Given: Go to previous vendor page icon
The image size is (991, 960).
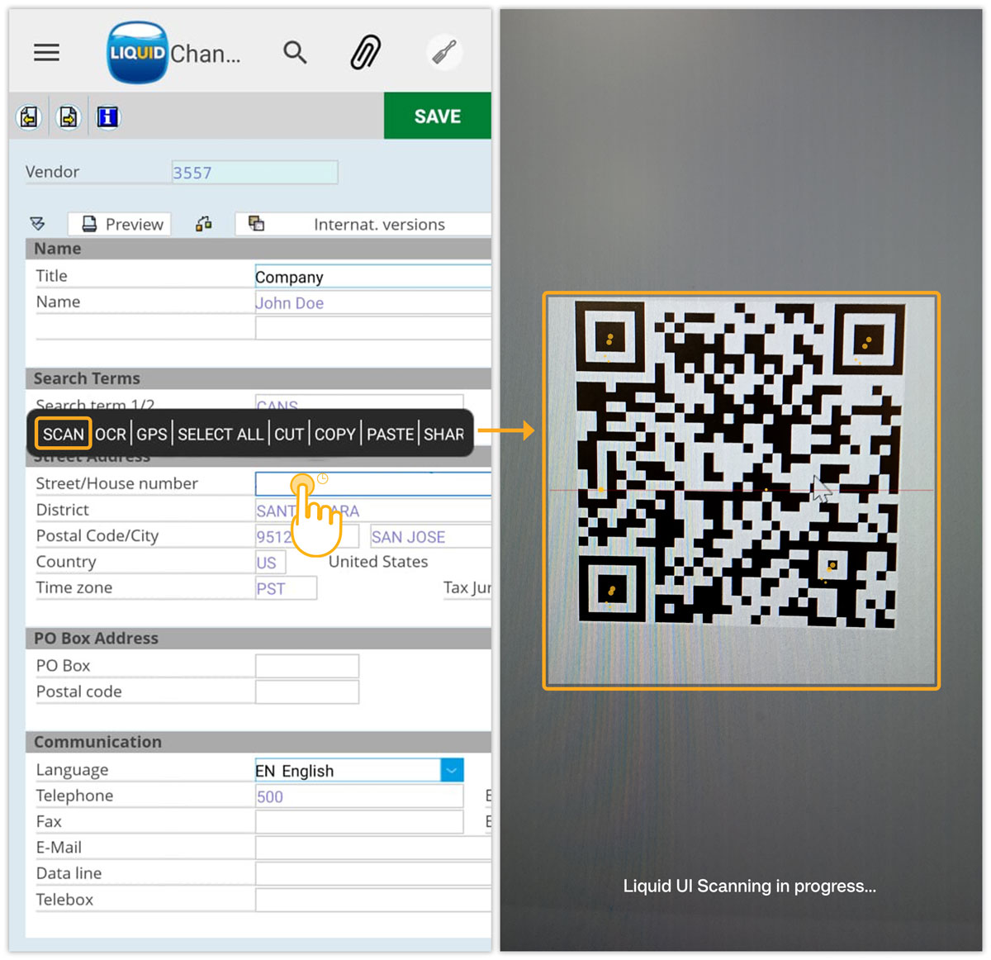Looking at the screenshot, I should 30,117.
